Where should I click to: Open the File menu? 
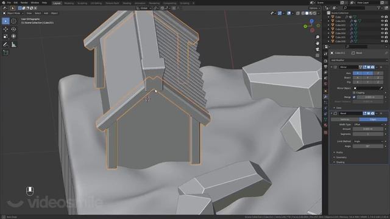9,2
